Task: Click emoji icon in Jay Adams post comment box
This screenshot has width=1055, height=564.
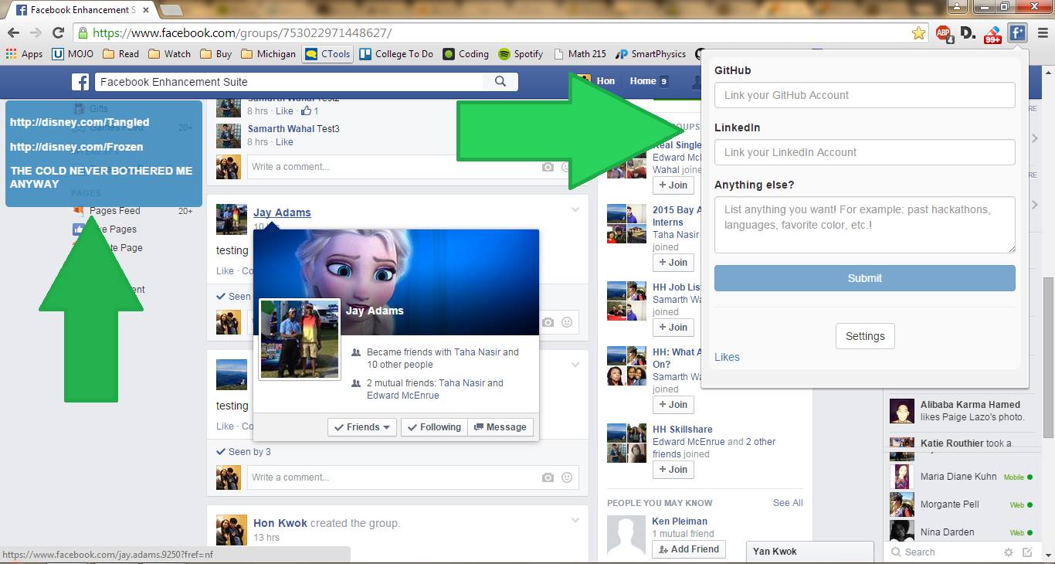Action: (x=567, y=322)
